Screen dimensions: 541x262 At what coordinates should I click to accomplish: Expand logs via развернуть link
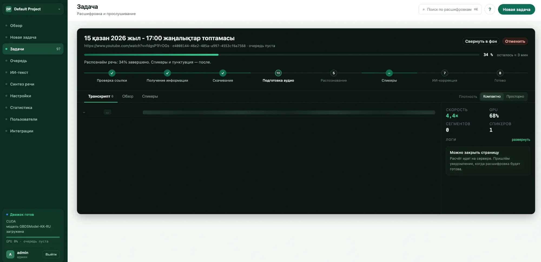pos(521,140)
